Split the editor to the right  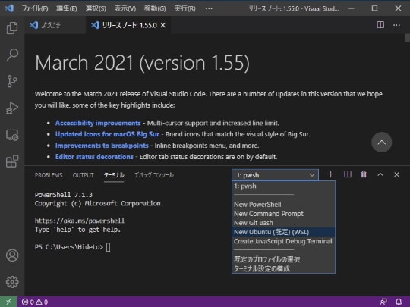coord(380,25)
